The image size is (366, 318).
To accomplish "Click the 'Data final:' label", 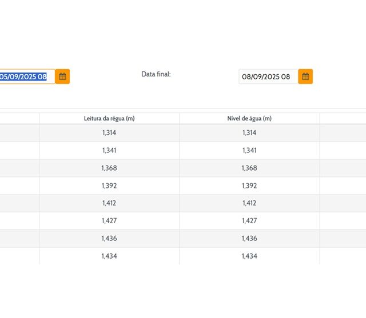I will (156, 74).
